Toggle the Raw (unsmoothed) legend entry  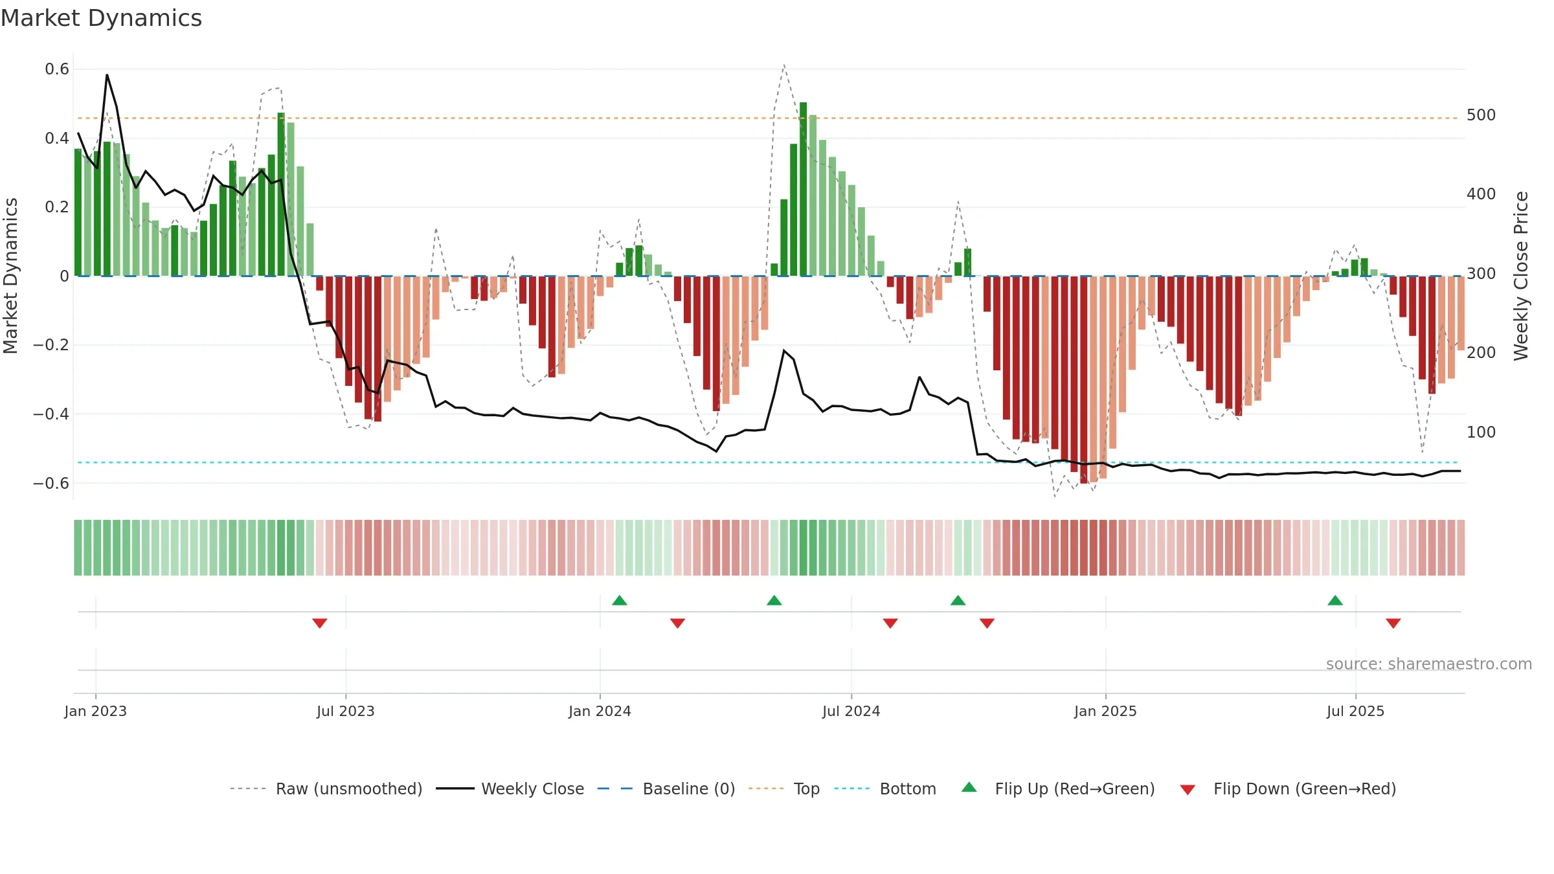pos(326,789)
